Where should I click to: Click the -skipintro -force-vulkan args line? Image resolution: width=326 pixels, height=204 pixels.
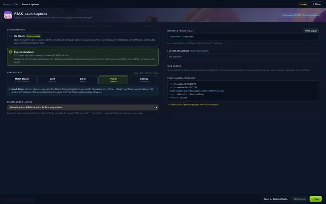(x=186, y=94)
